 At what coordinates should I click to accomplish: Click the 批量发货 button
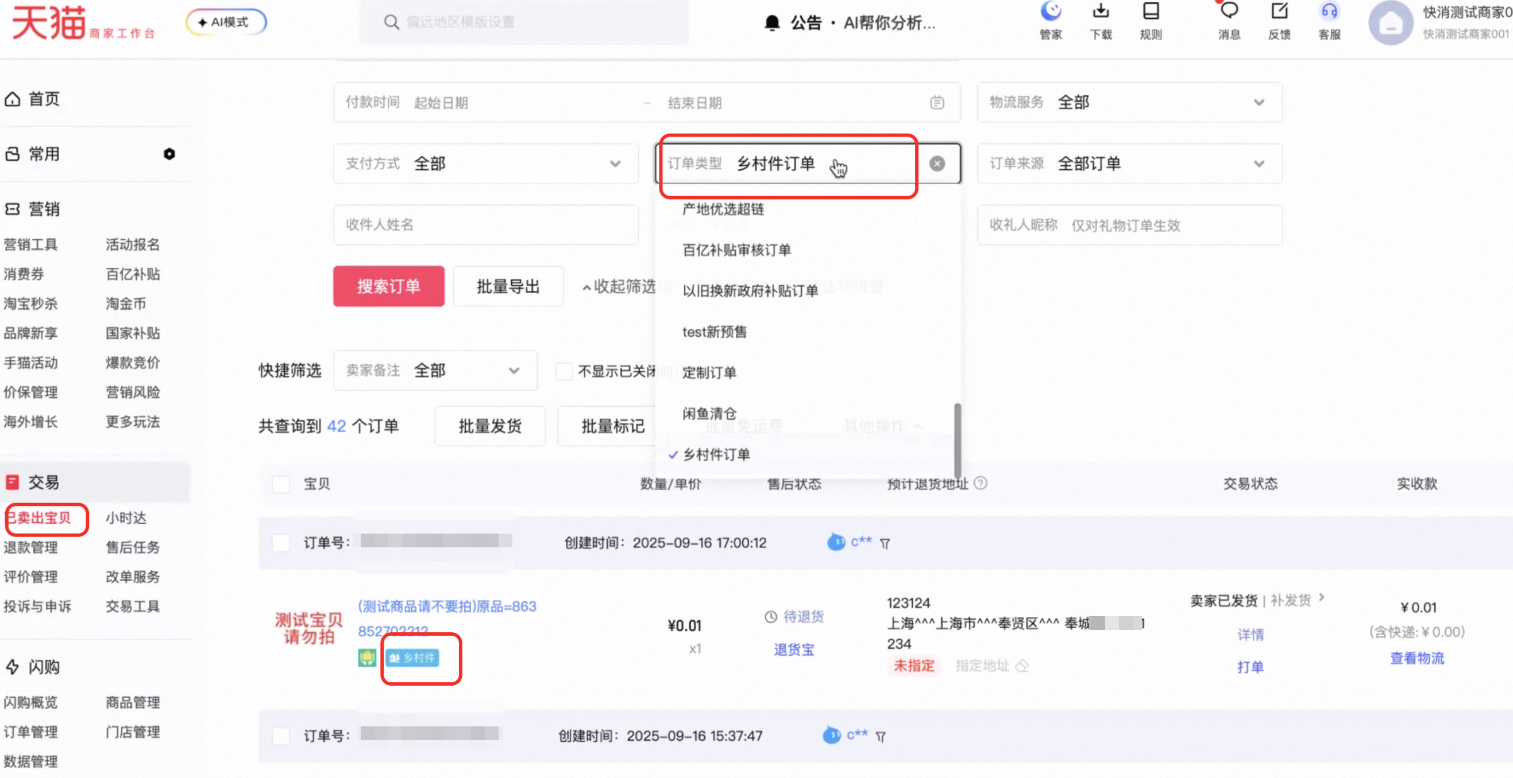(490, 426)
